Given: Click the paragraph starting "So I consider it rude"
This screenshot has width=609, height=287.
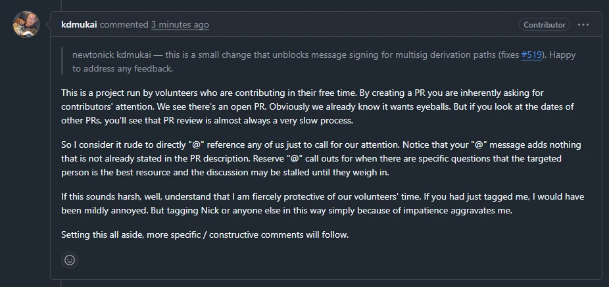Looking at the screenshot, I should [x=263, y=157].
